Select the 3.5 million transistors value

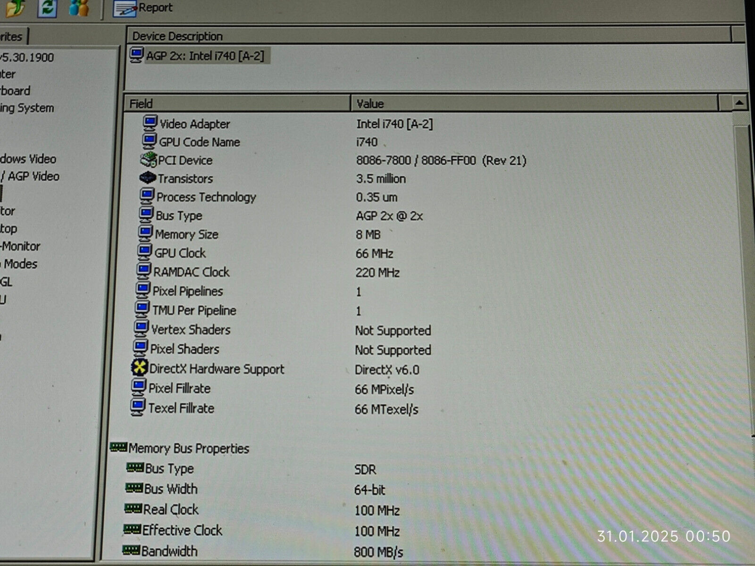tap(381, 179)
